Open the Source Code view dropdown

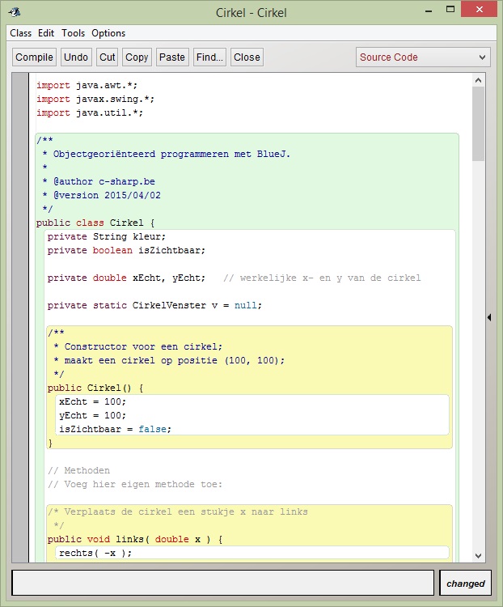423,57
